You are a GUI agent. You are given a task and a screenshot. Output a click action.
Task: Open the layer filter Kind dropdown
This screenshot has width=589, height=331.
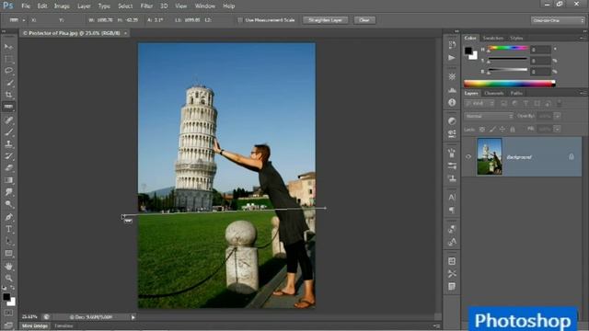click(x=479, y=103)
